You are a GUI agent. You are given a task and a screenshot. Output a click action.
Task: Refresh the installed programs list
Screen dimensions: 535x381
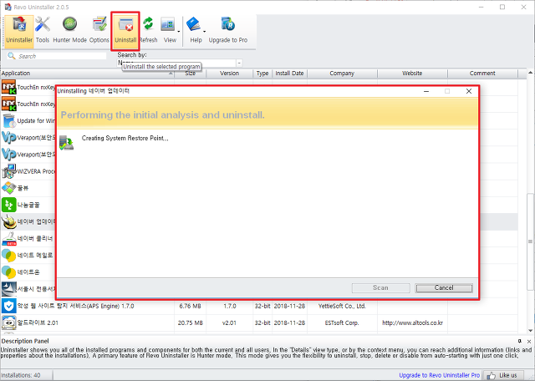point(148,30)
